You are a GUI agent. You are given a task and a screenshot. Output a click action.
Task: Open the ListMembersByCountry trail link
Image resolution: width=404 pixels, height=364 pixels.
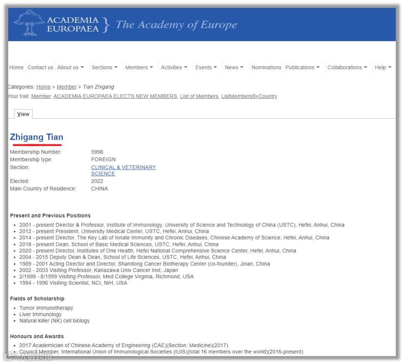tap(249, 96)
